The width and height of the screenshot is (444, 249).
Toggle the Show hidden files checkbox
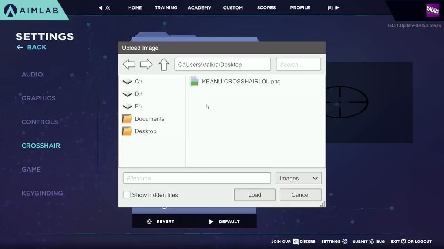click(127, 195)
